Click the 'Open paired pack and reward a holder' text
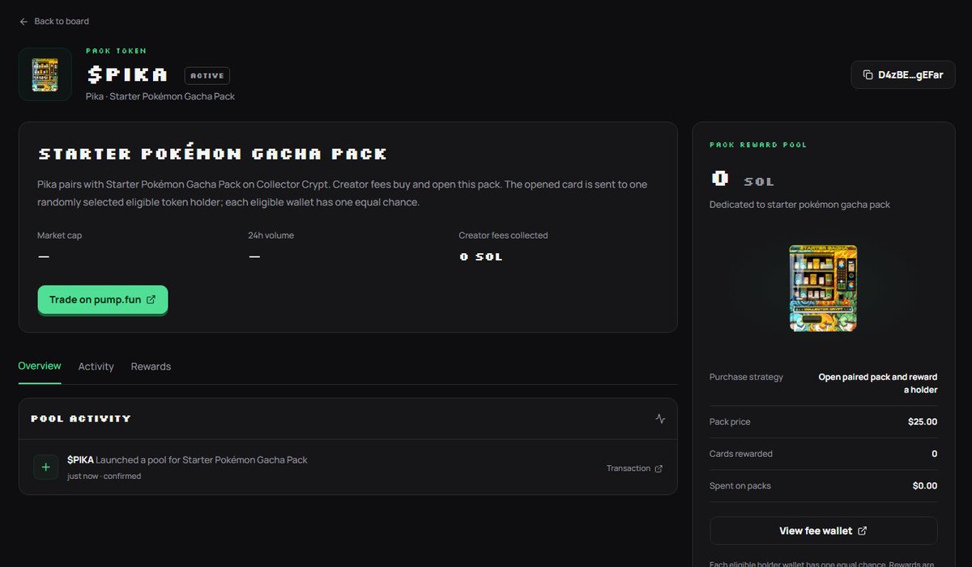Image resolution: width=972 pixels, height=567 pixels. (x=878, y=383)
